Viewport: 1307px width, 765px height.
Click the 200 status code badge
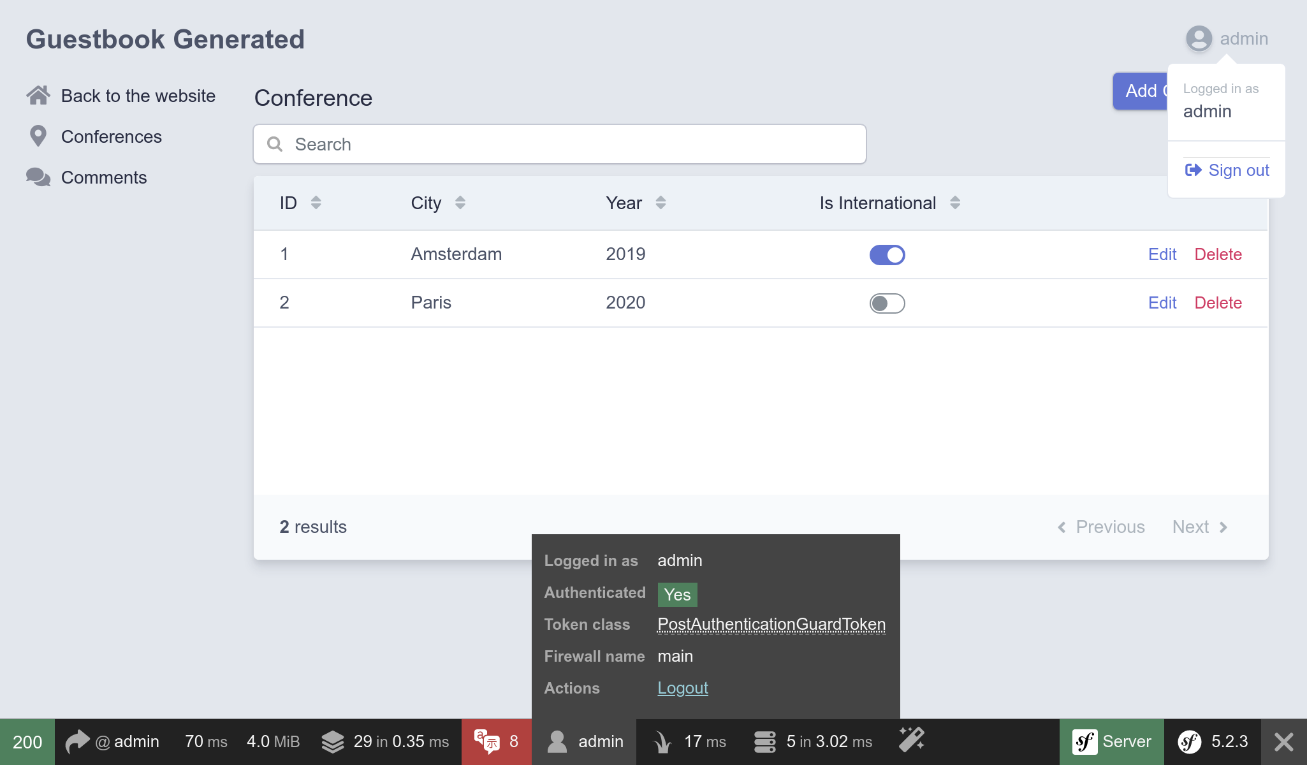tap(27, 741)
